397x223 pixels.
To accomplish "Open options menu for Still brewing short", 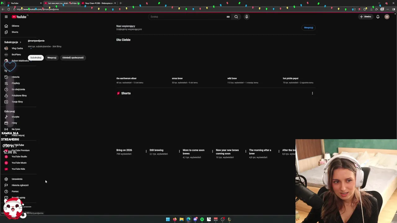I will pyautogui.click(x=179, y=151).
